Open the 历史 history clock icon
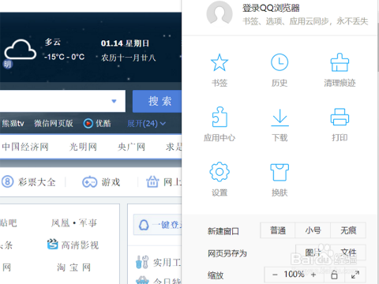 coord(280,62)
